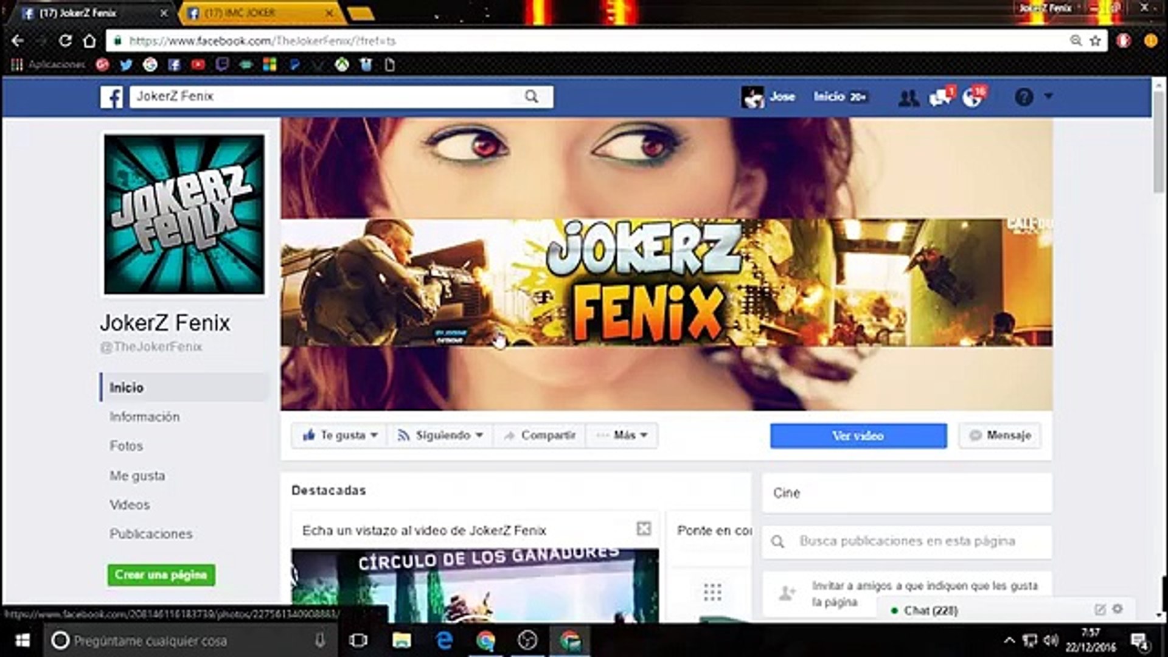Click the search magnifier in Facebook bar
1168x657 pixels.
[531, 97]
